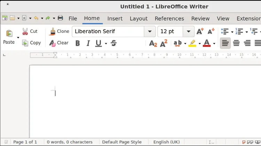
Task: Click English (UK) language in status bar
Action: (x=166, y=142)
